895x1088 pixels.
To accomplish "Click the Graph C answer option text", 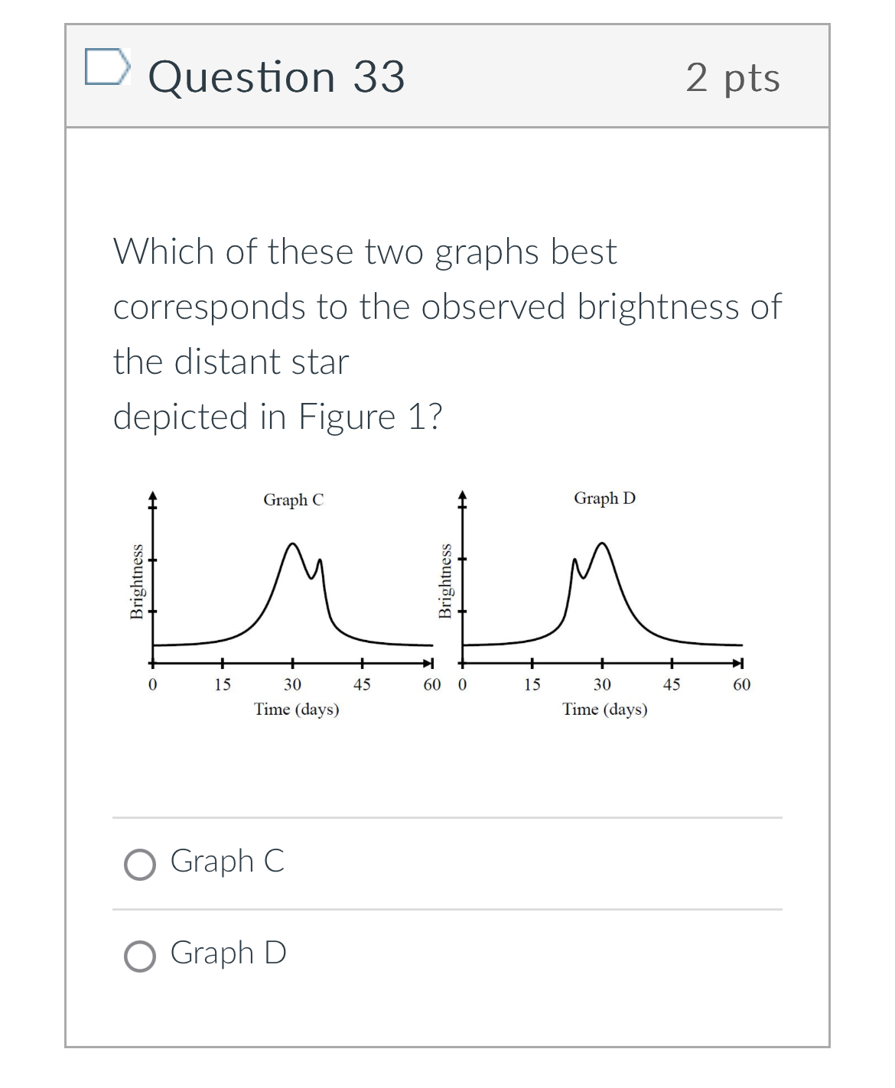I will (x=227, y=864).
